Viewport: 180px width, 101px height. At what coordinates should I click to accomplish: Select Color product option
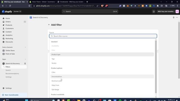(x=102, y=72)
